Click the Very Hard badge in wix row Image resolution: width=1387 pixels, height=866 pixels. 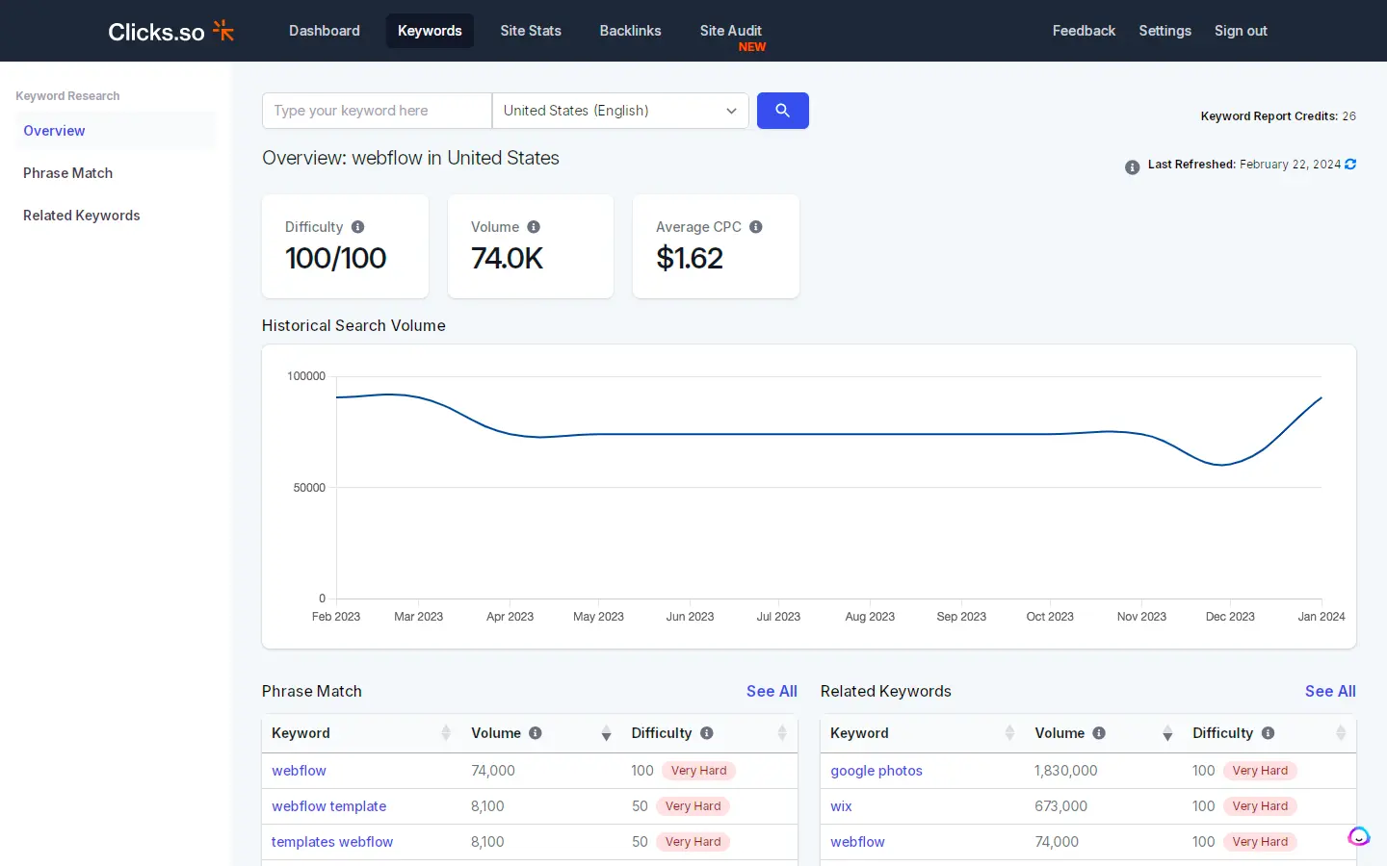1260,806
